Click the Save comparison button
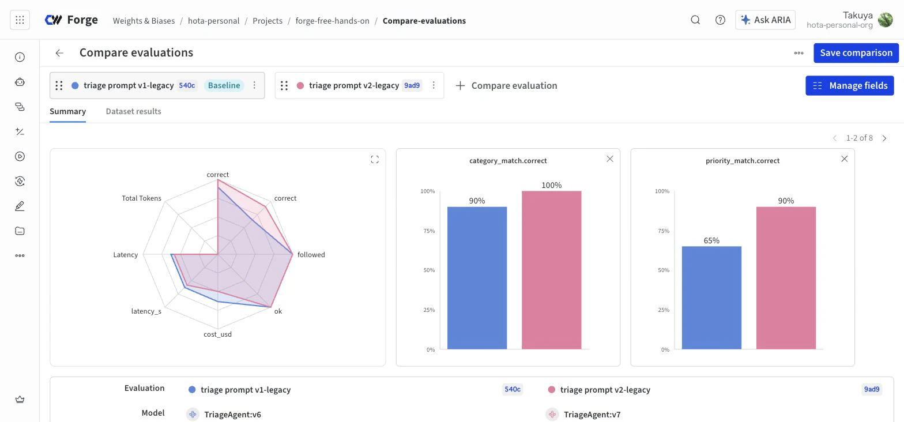Image resolution: width=904 pixels, height=422 pixels. [x=856, y=52]
